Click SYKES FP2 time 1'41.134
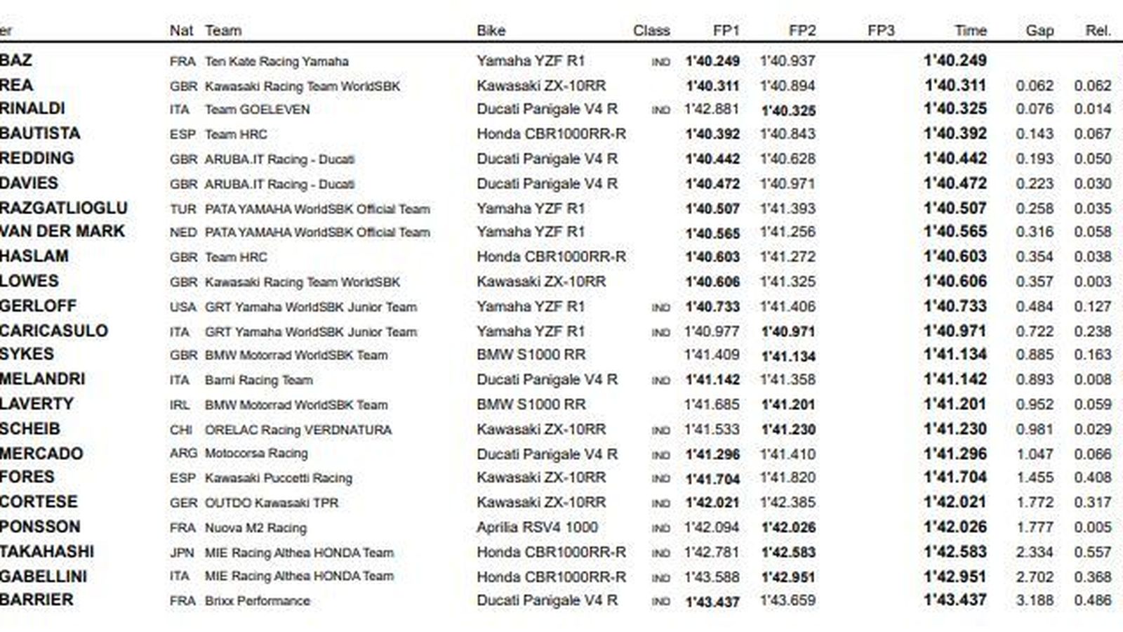1123x632 pixels. click(788, 356)
